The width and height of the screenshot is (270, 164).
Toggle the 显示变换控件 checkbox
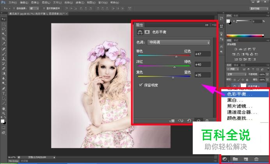(44, 8)
